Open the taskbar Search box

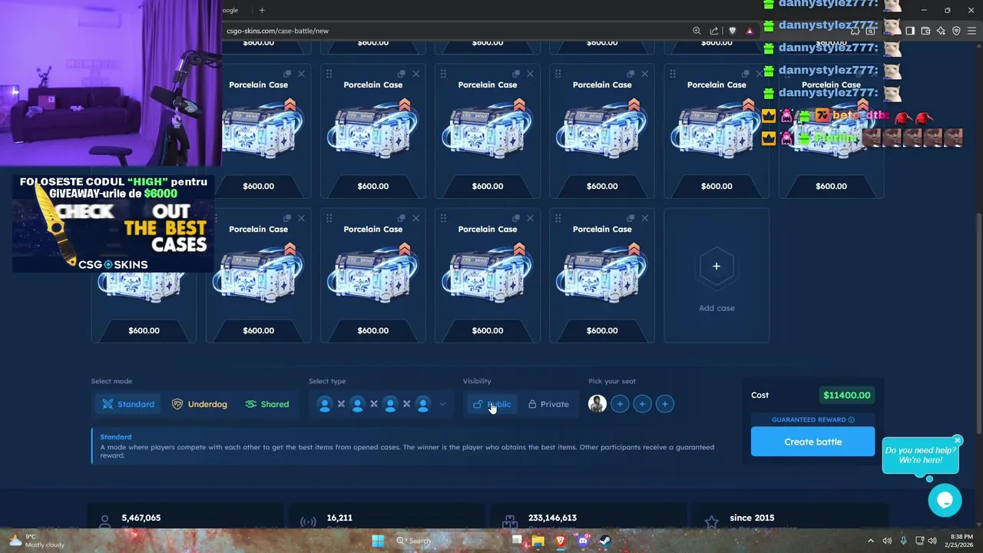448,541
